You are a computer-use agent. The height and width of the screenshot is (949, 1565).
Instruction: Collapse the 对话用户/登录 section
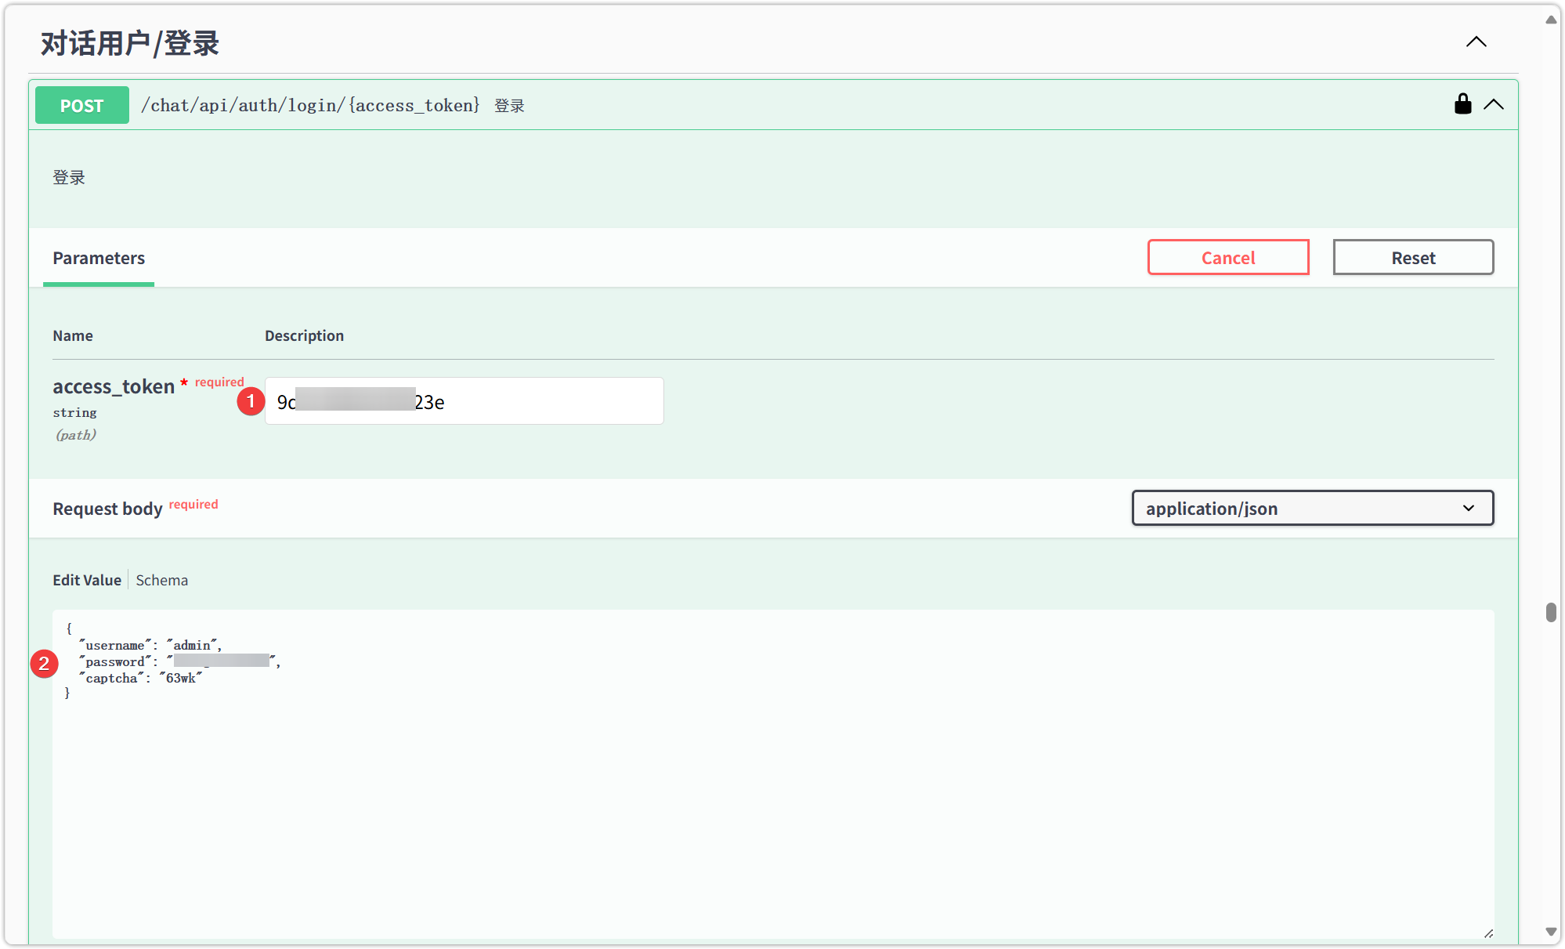coord(1476,42)
